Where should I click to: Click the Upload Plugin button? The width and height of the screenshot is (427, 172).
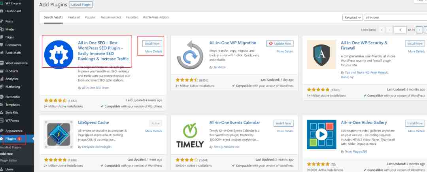[81, 5]
